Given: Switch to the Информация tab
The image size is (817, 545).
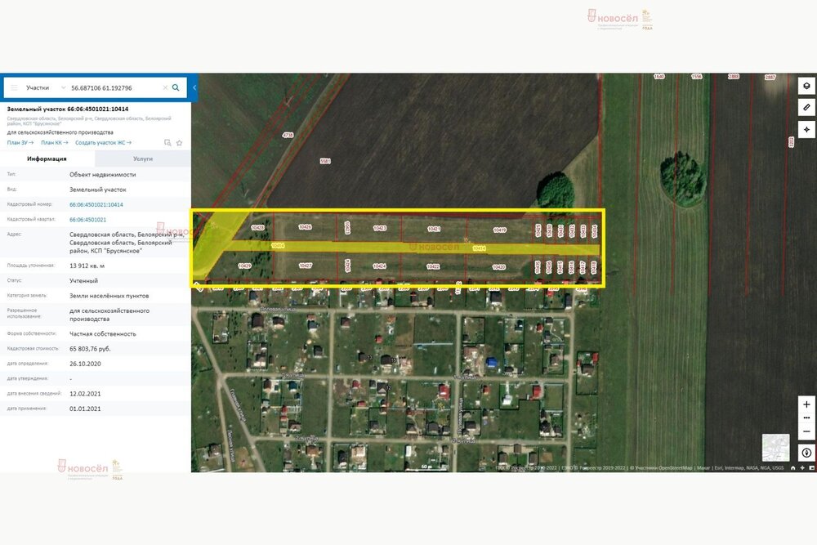Looking at the screenshot, I should (x=47, y=159).
